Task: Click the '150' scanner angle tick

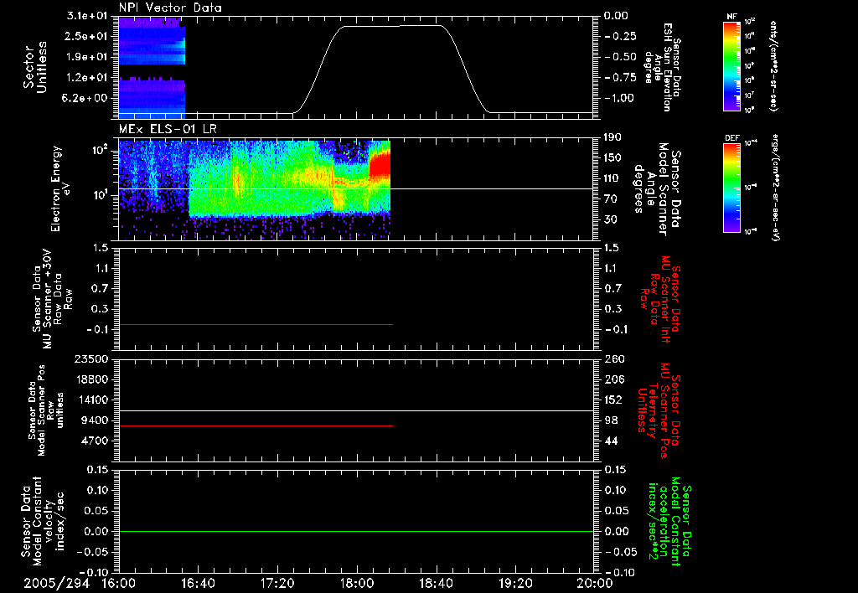Action: (x=612, y=158)
